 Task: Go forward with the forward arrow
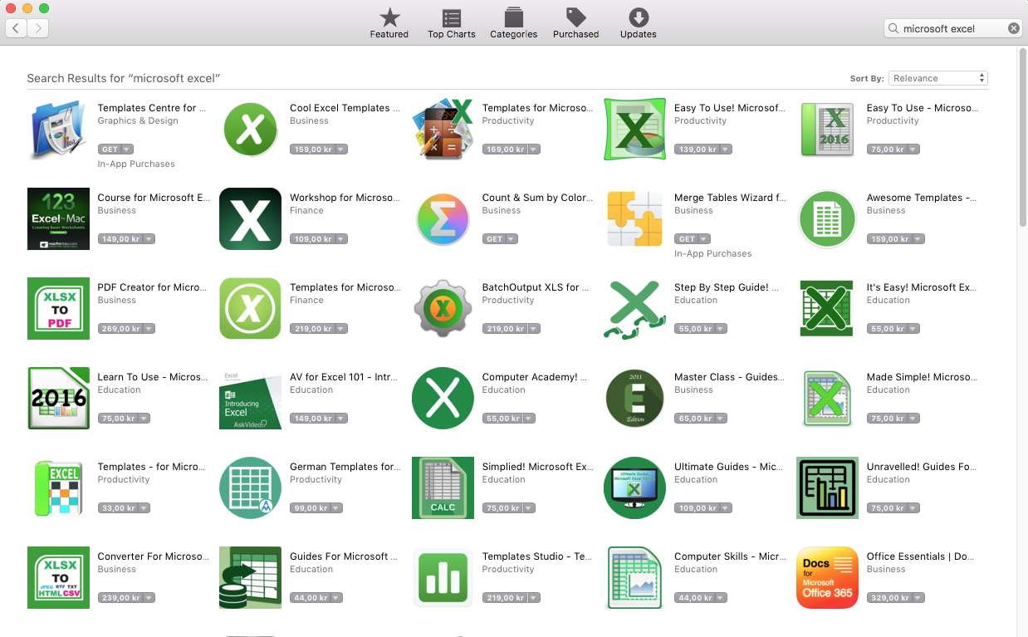click(x=38, y=28)
